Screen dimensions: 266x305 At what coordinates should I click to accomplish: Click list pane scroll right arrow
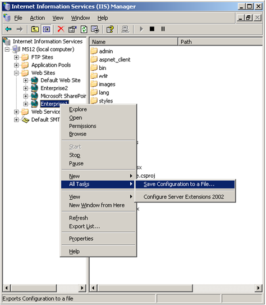(x=259, y=288)
